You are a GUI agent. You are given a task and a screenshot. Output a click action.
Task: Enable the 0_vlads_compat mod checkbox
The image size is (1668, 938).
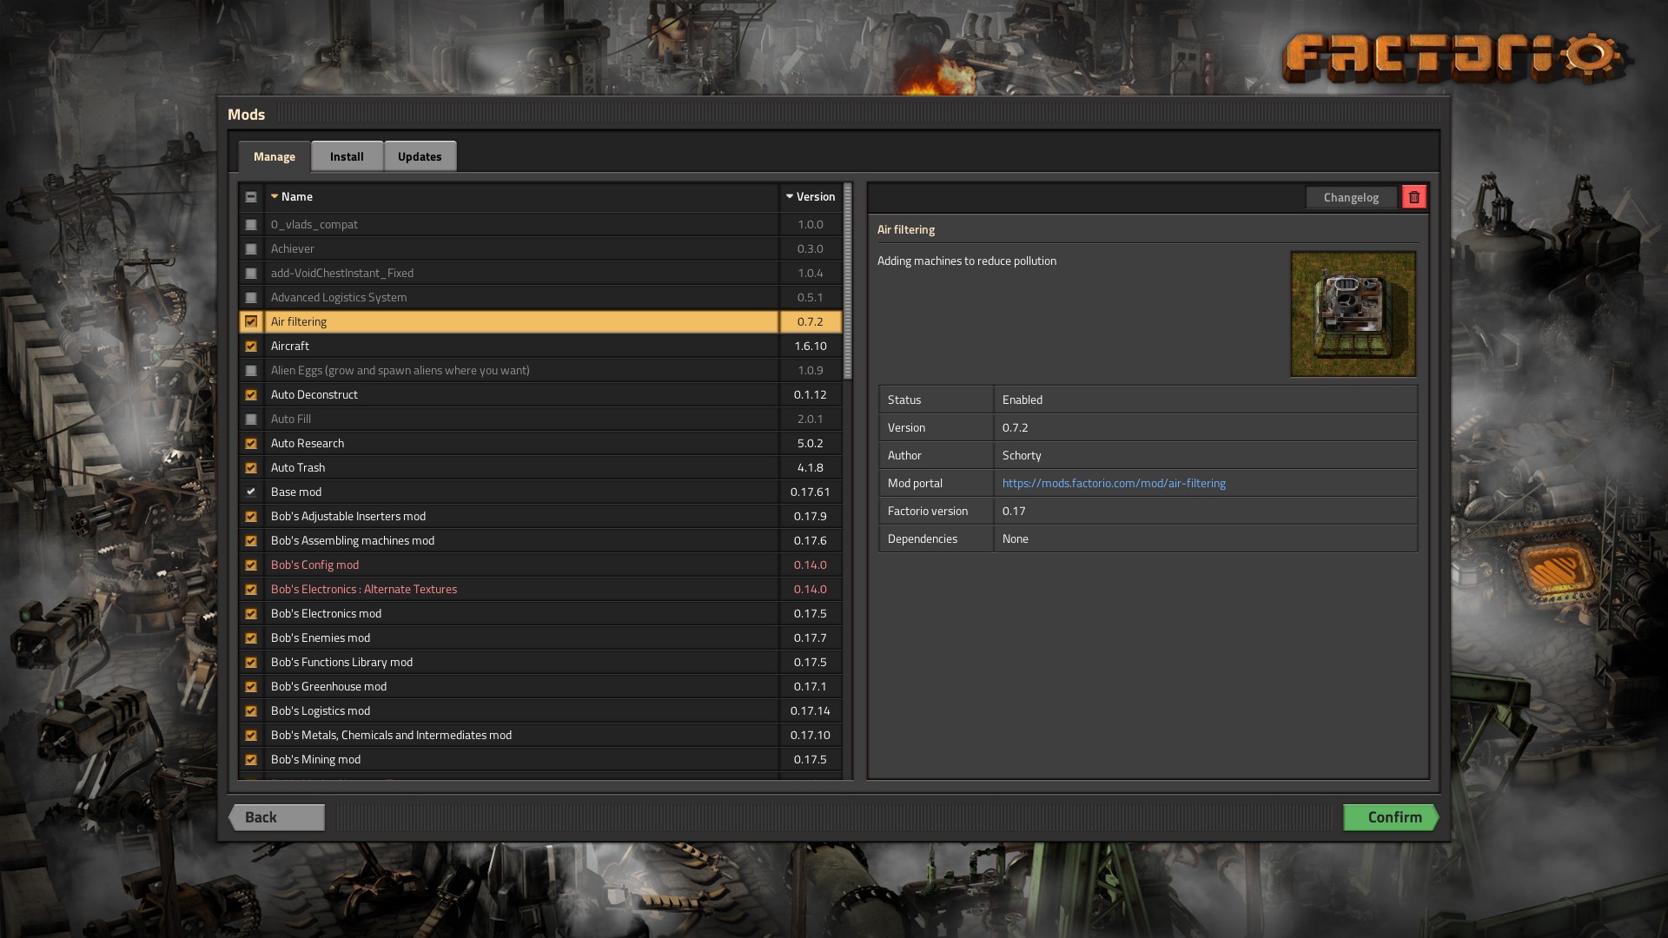tap(251, 225)
